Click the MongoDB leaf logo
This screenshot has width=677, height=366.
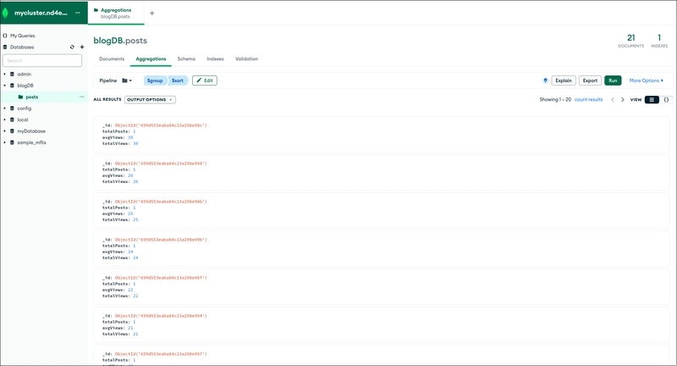click(x=8, y=13)
